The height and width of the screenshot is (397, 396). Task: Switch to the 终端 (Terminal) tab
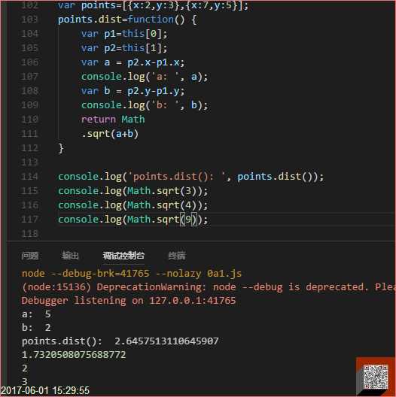click(x=177, y=256)
